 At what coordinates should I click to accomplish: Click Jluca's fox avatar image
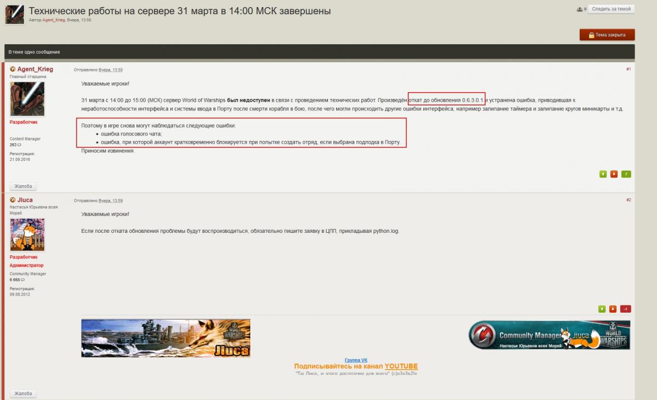(x=27, y=234)
